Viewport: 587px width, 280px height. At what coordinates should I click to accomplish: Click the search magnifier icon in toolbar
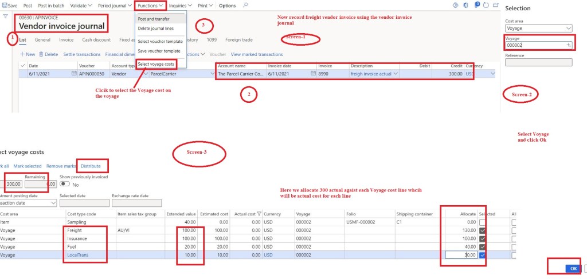pyautogui.click(x=246, y=5)
